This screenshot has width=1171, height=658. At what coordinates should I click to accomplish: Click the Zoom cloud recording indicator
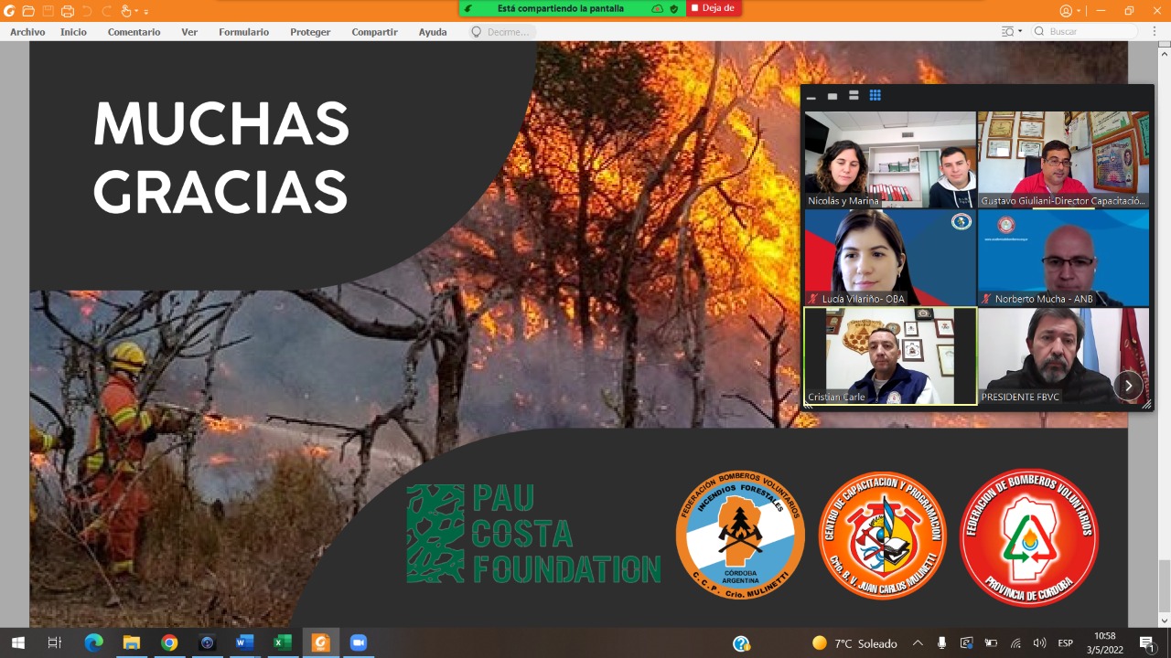tap(657, 8)
